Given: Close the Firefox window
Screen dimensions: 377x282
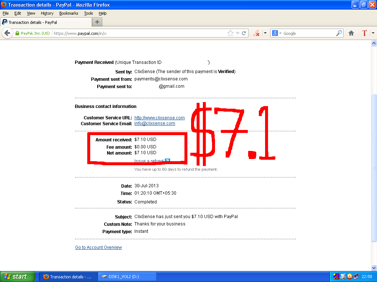Looking at the screenshot, I should (372, 4).
